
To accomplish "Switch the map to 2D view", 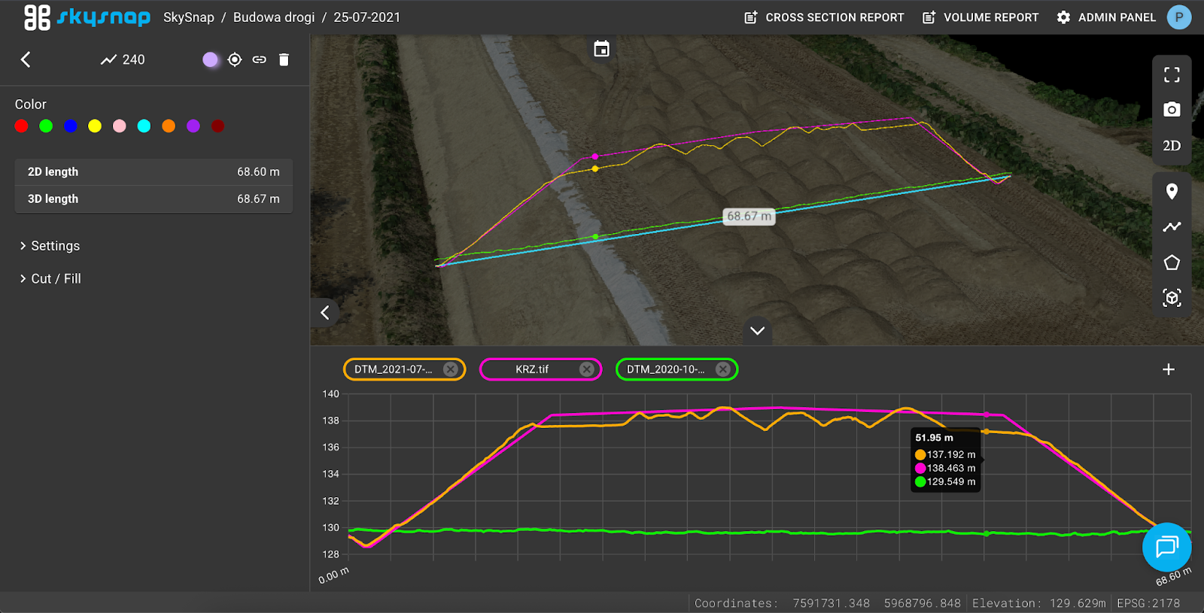I will [x=1172, y=146].
